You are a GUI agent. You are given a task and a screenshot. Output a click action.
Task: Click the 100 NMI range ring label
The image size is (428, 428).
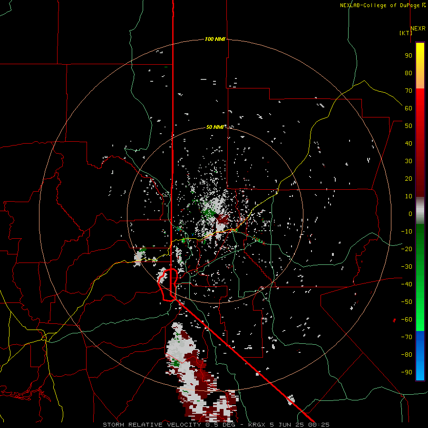215,39
